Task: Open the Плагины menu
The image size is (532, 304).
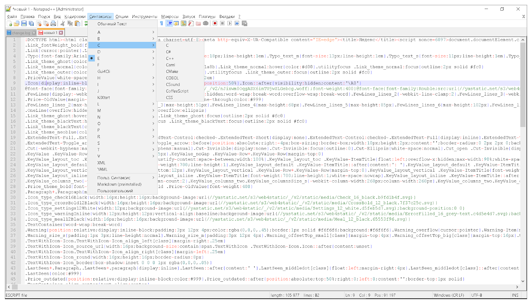Action: coord(207,16)
